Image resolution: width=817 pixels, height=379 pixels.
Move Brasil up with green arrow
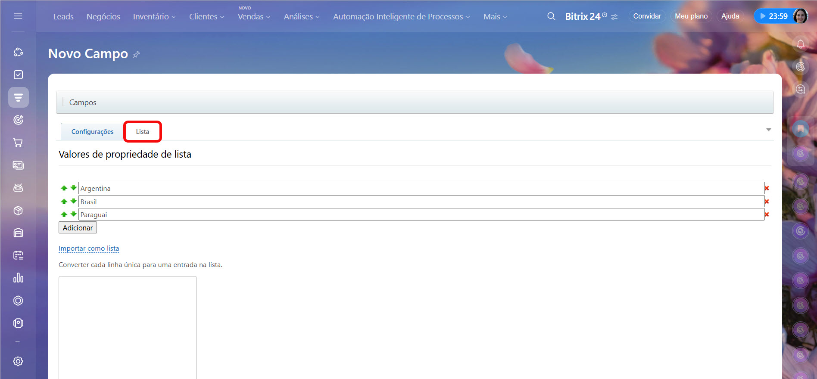(64, 202)
